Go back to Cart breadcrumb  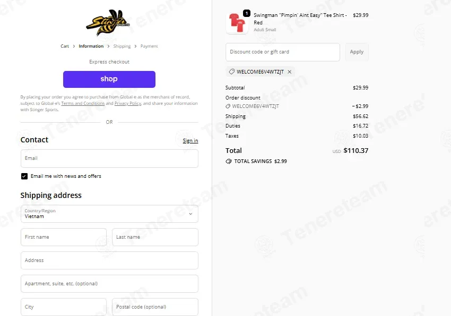pos(65,46)
